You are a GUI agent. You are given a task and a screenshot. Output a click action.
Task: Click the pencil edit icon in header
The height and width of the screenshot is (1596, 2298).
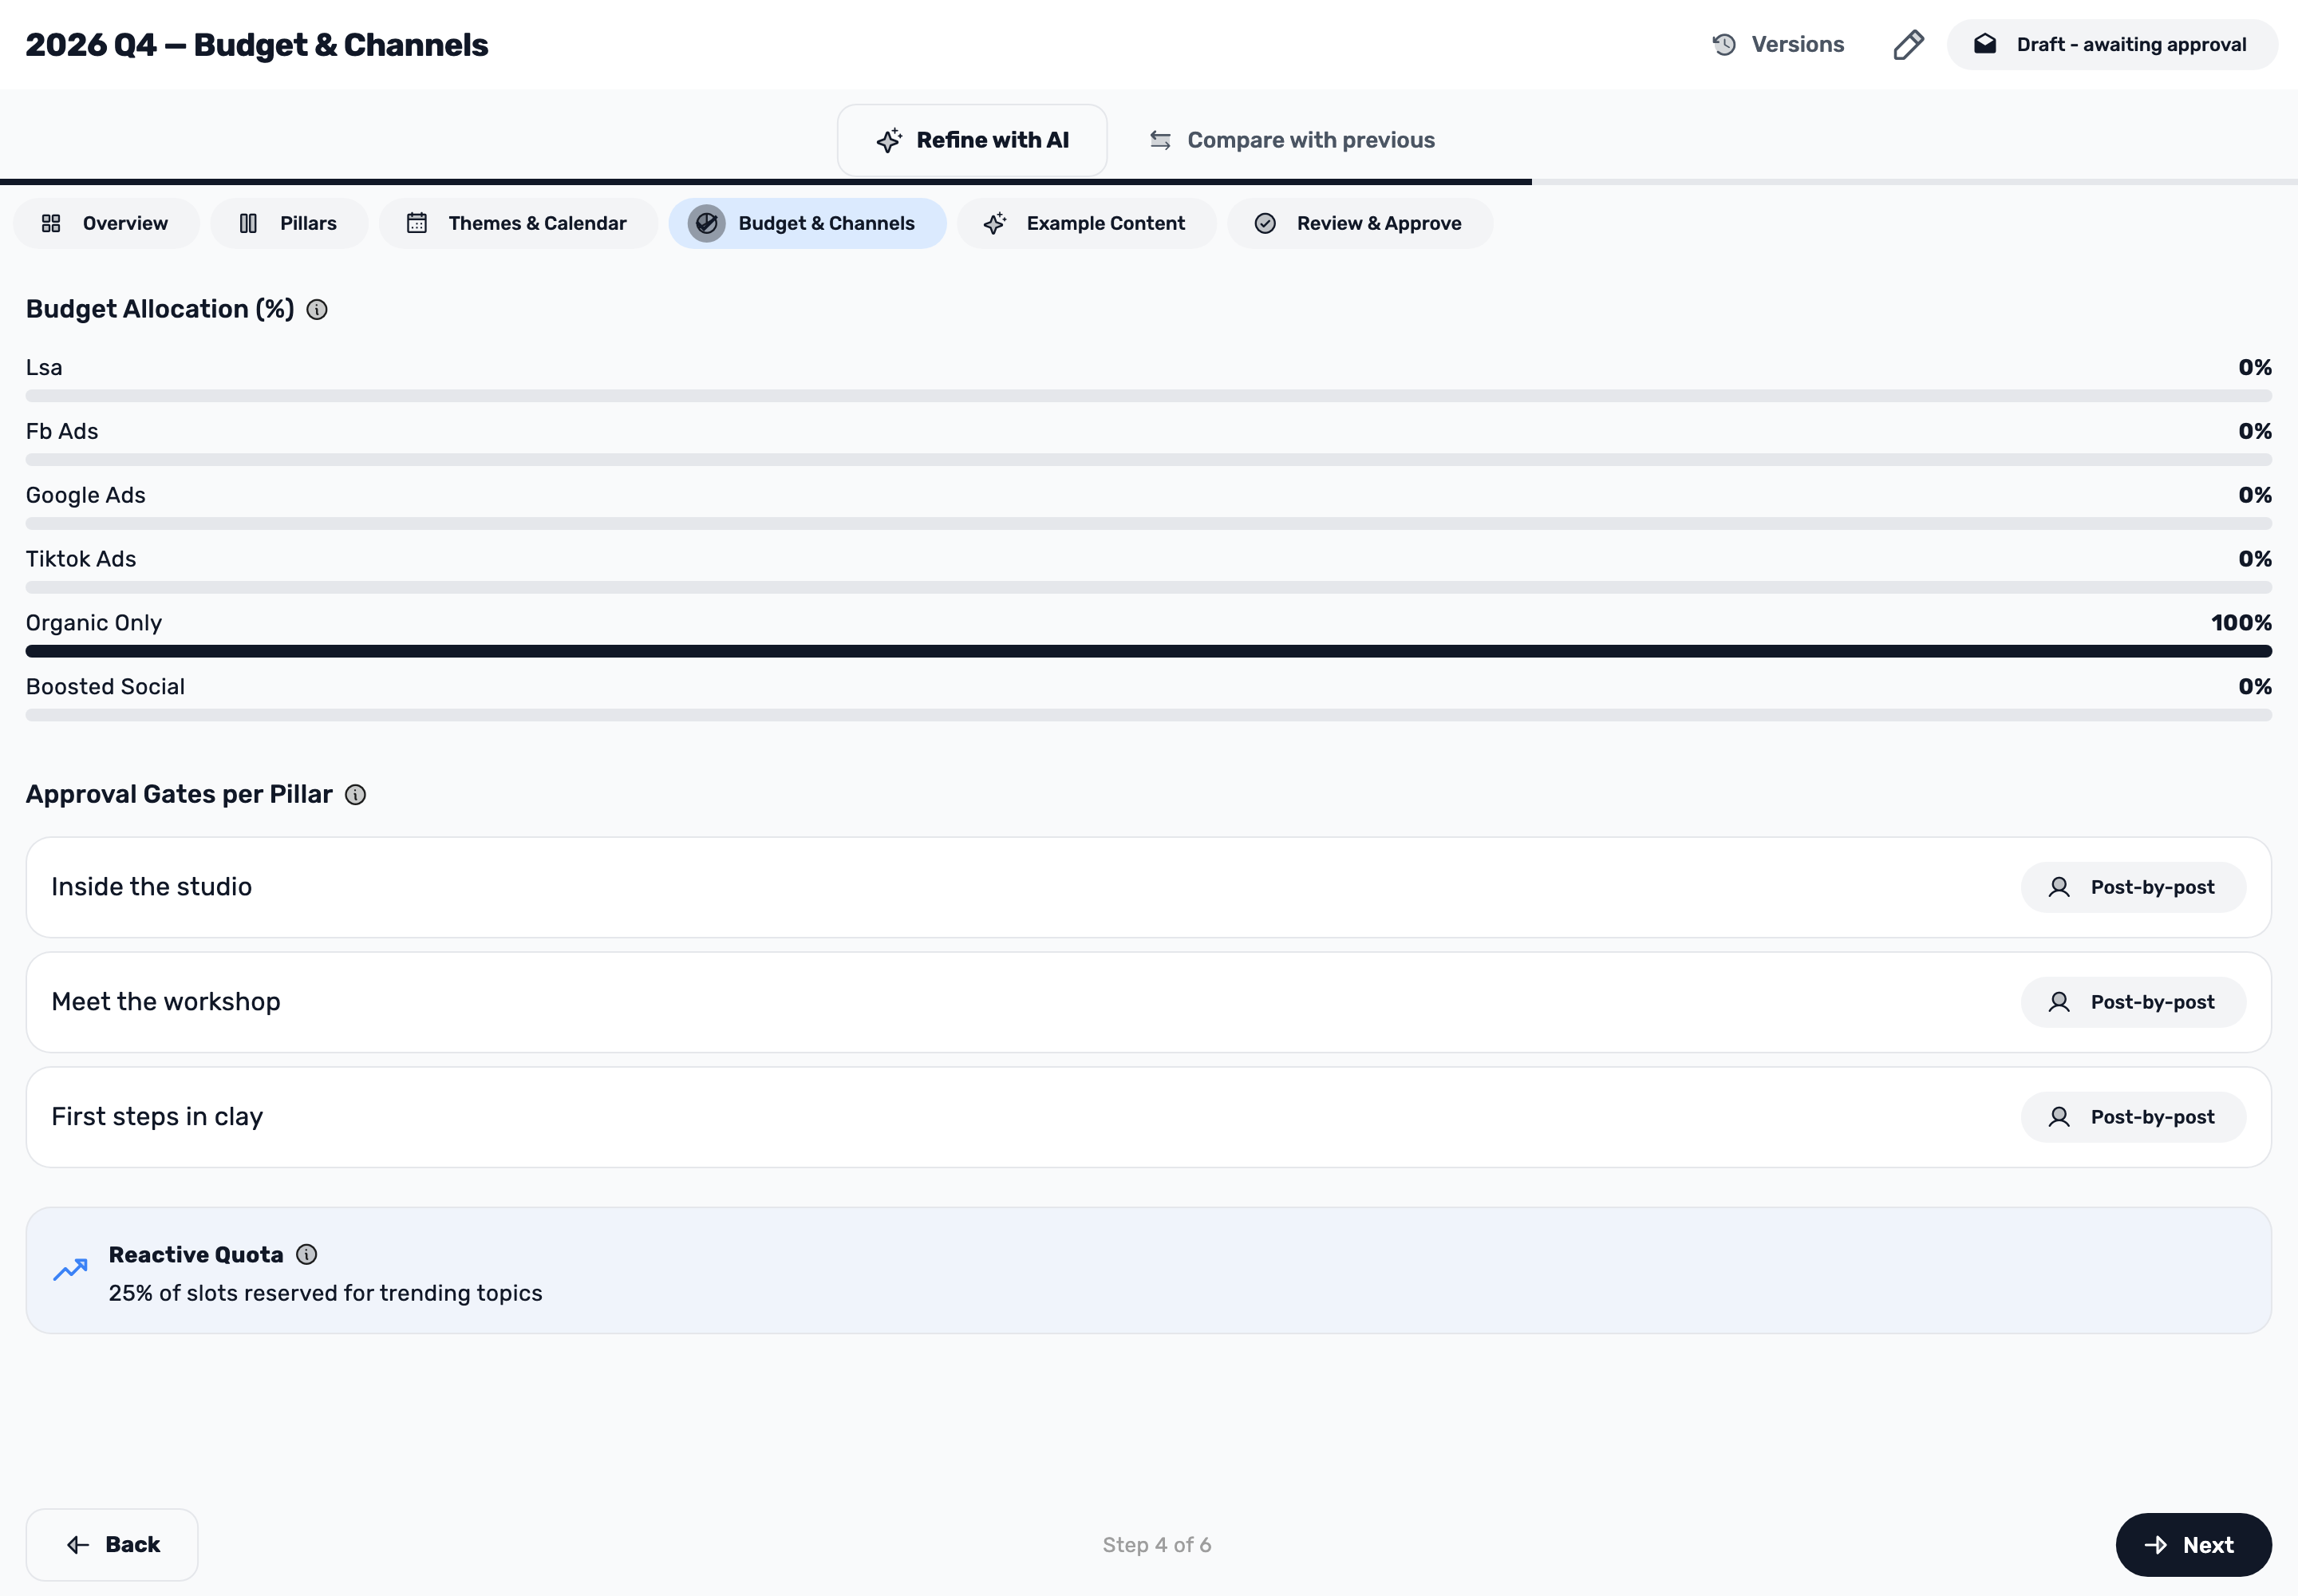click(1908, 45)
